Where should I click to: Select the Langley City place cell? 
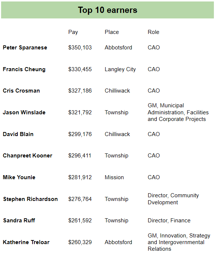click(120, 69)
